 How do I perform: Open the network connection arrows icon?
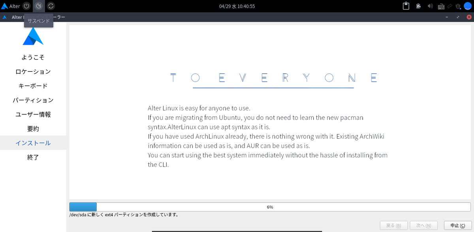click(x=450, y=6)
